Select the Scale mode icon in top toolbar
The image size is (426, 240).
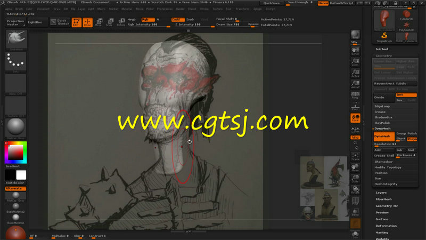click(110, 22)
